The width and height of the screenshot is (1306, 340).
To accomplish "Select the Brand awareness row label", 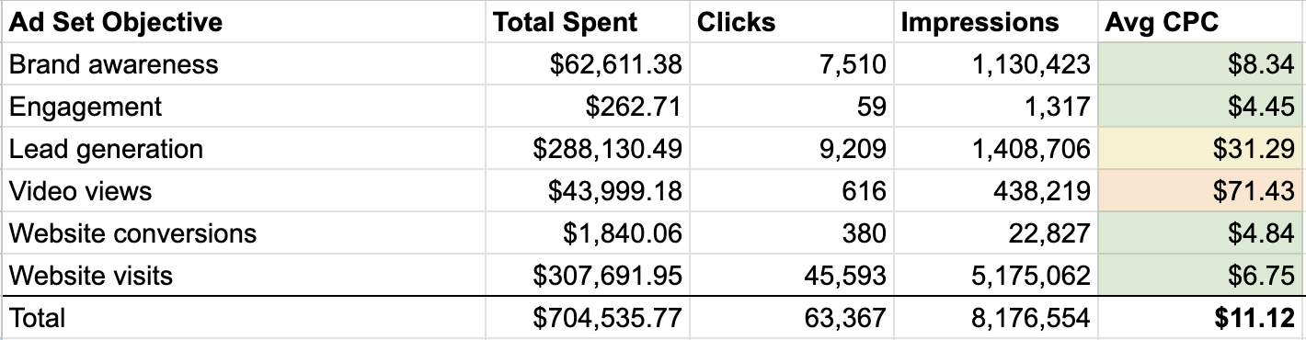I will [243, 64].
